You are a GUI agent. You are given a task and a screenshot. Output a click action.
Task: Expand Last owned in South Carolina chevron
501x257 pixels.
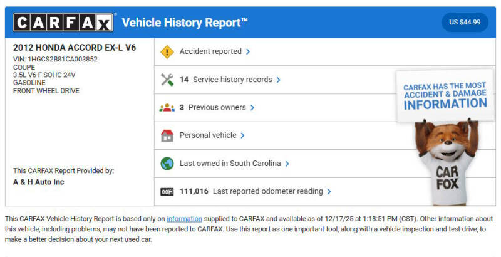(x=287, y=163)
